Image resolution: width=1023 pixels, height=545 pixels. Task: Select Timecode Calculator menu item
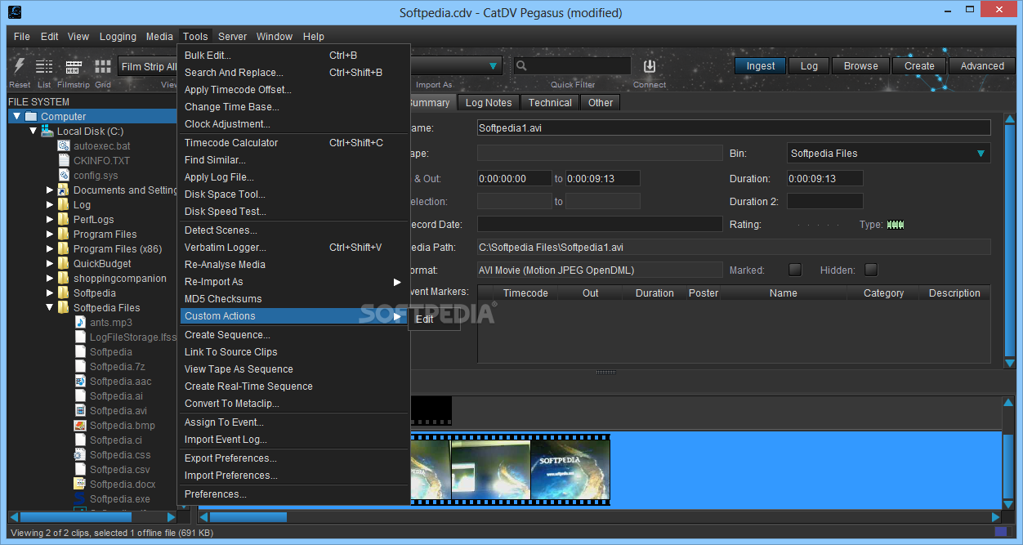(293, 143)
